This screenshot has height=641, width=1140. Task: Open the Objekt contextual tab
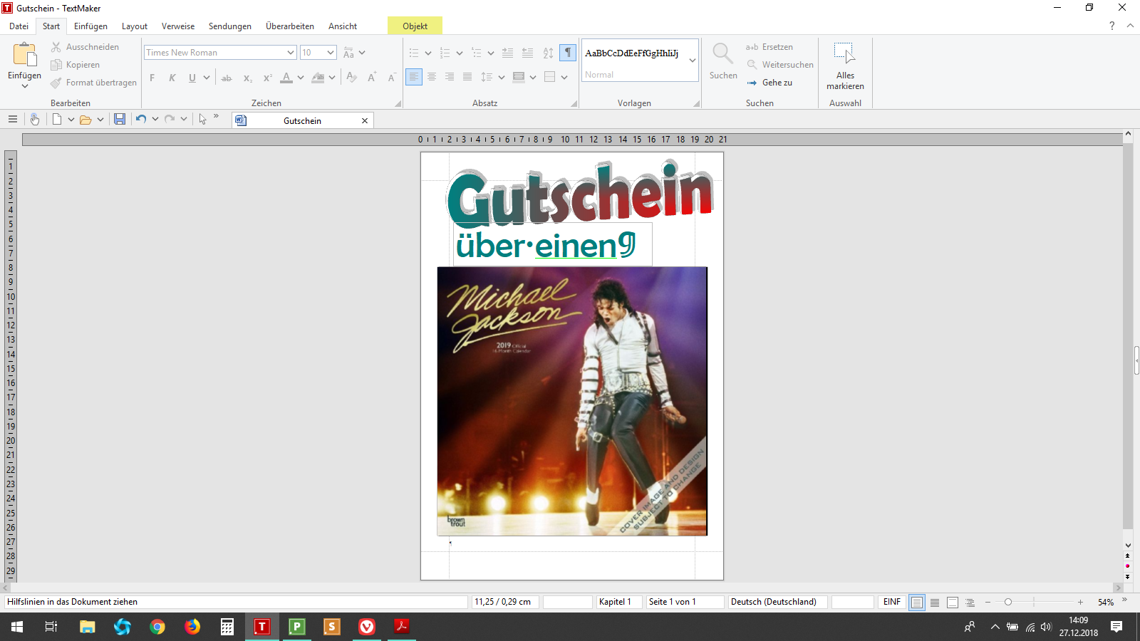tap(415, 26)
